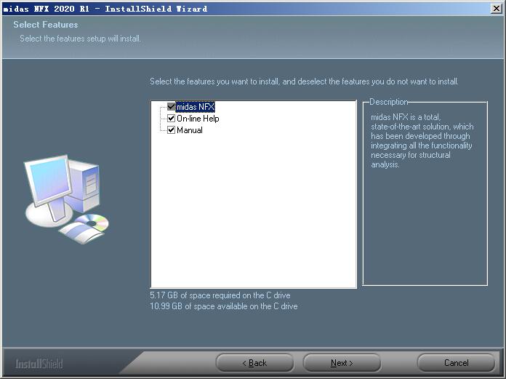Go back with the Back button

[254, 363]
